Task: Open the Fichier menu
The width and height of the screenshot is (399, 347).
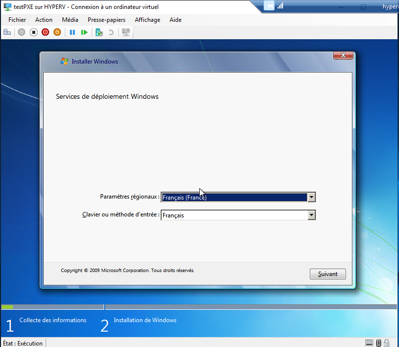Action: pyautogui.click(x=17, y=20)
